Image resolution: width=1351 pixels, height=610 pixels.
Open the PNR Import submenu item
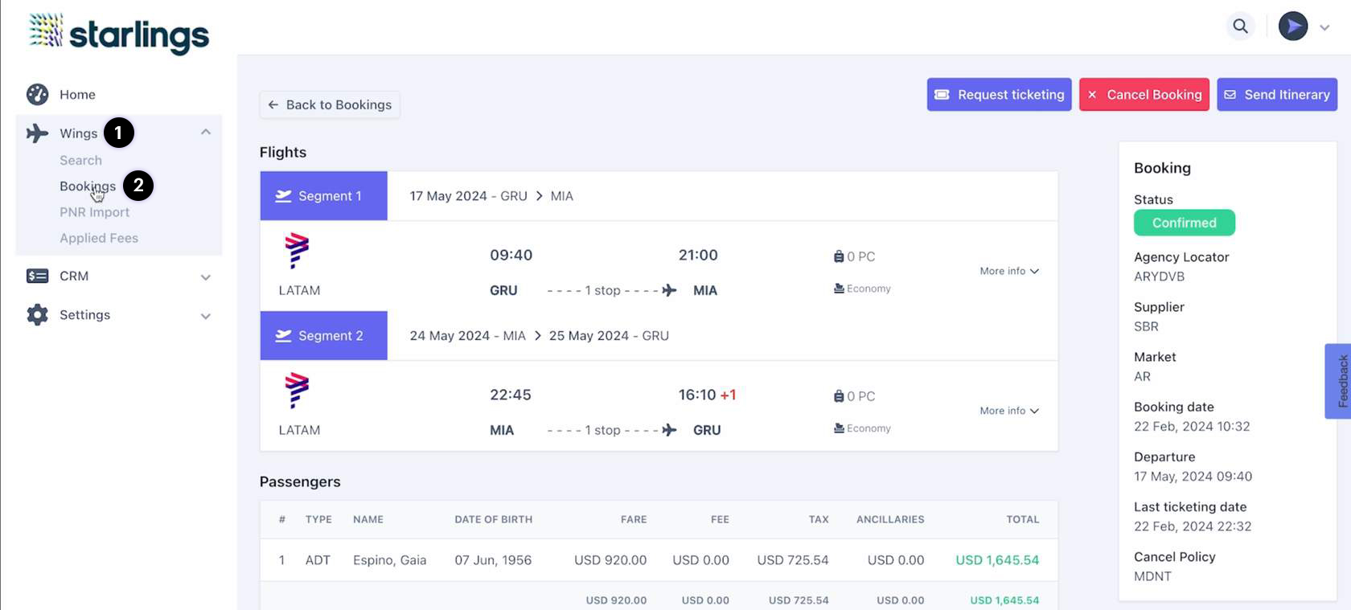tap(94, 212)
